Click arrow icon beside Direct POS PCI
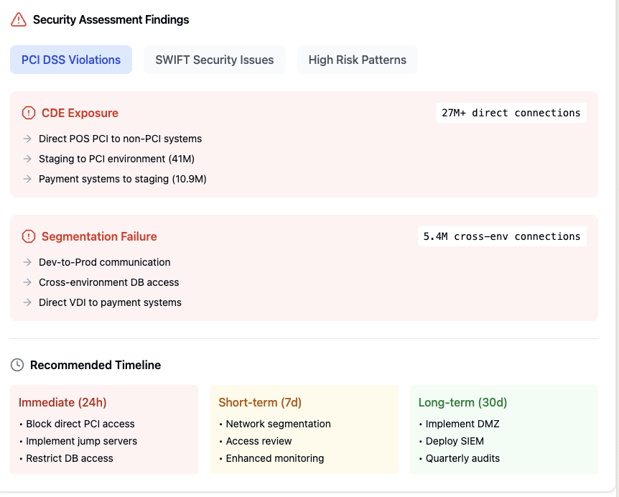Viewport: 619px width, 497px height. [x=27, y=139]
